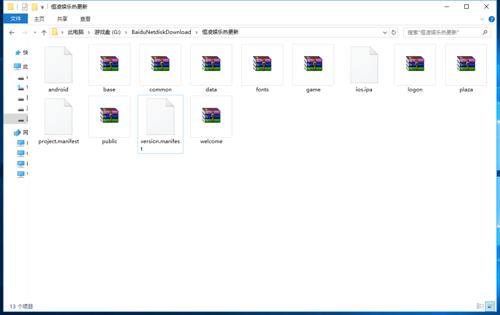Click the search box for 恒凌娱乐热更新
The height and width of the screenshot is (315, 500).
442,32
